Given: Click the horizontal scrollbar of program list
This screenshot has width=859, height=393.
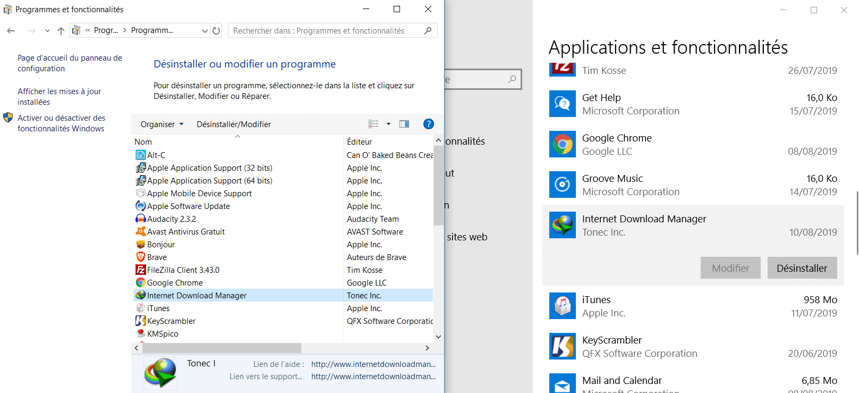Looking at the screenshot, I should [x=222, y=348].
